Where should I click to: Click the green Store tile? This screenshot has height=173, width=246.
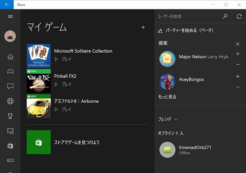point(38,142)
